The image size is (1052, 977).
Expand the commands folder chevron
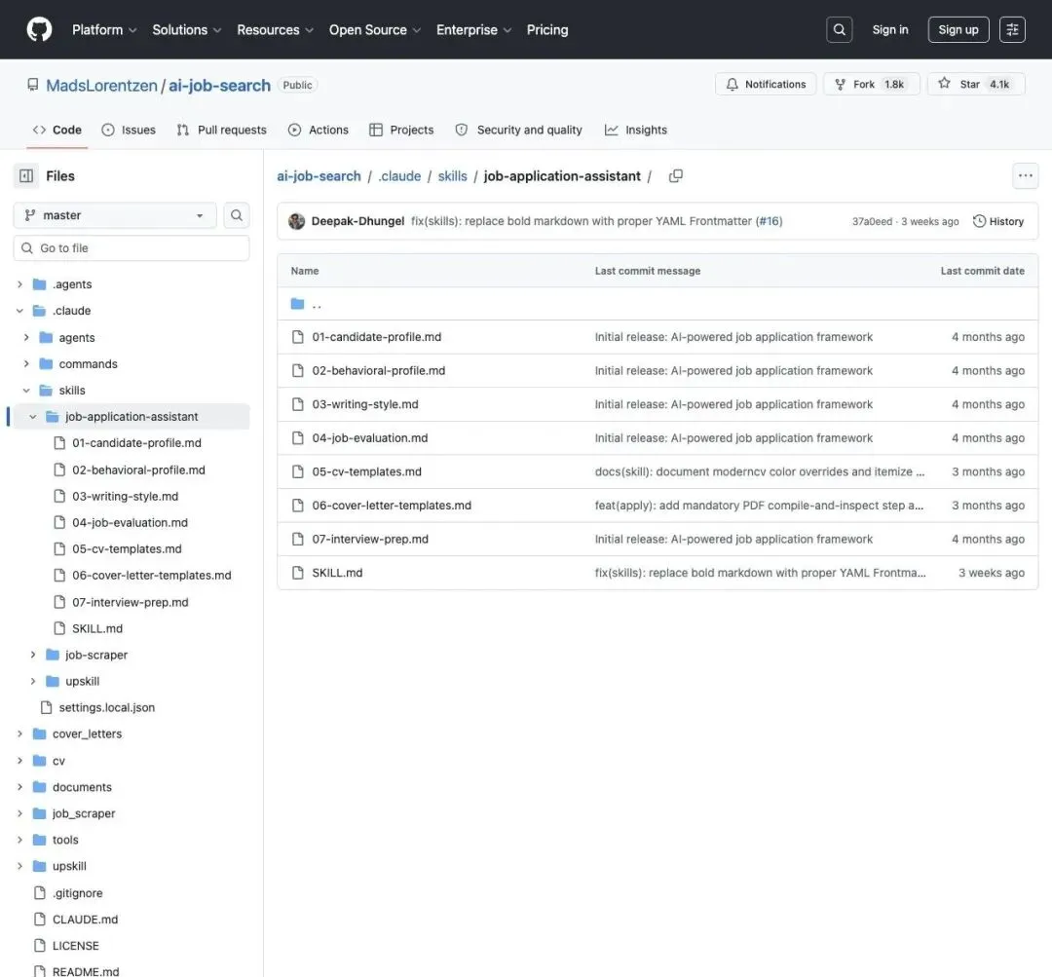coord(26,363)
